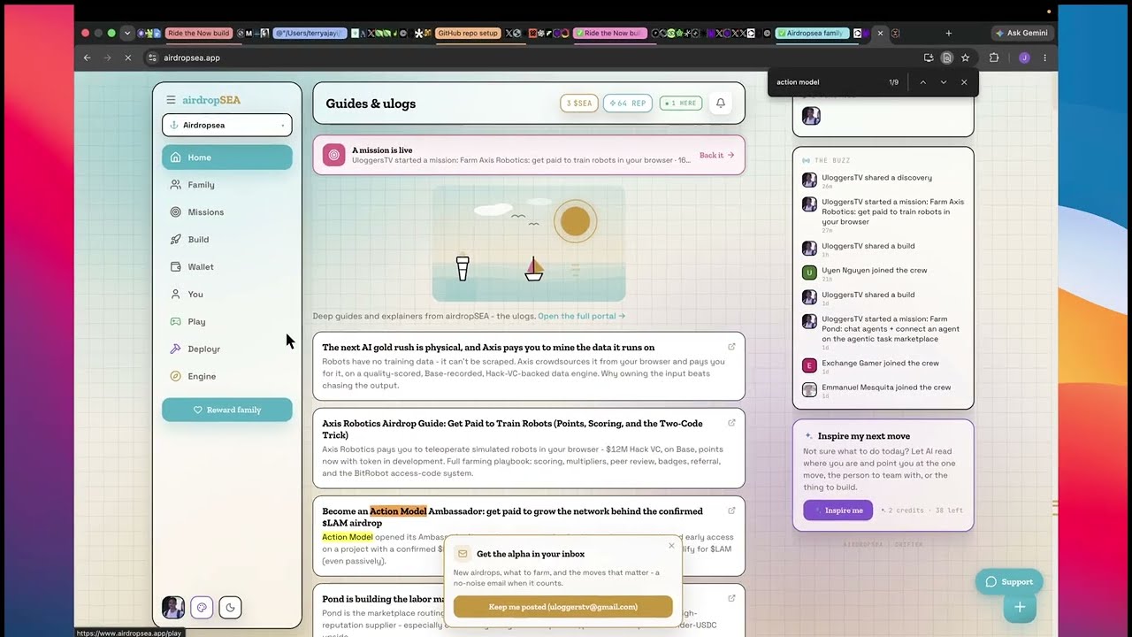Click the browser address bar
1132x637 pixels.
(531, 58)
